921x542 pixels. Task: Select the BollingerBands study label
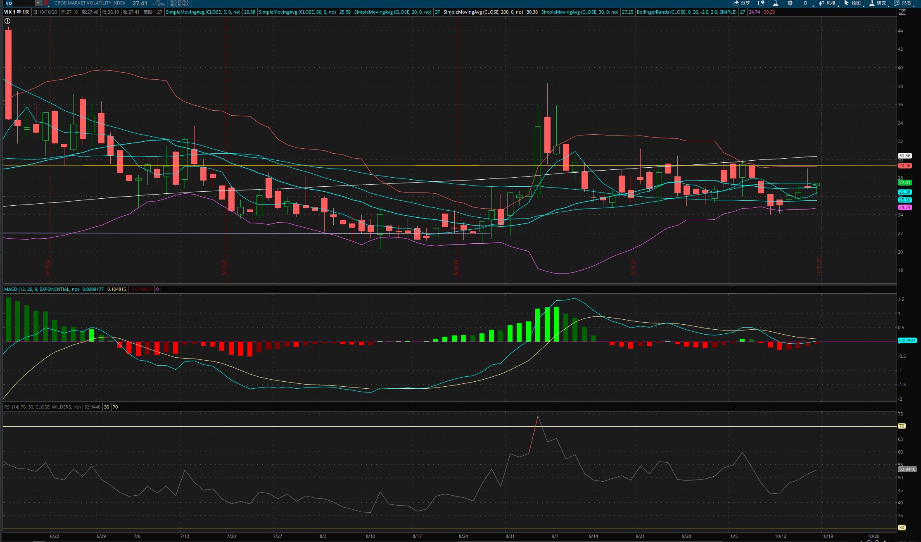pyautogui.click(x=686, y=12)
